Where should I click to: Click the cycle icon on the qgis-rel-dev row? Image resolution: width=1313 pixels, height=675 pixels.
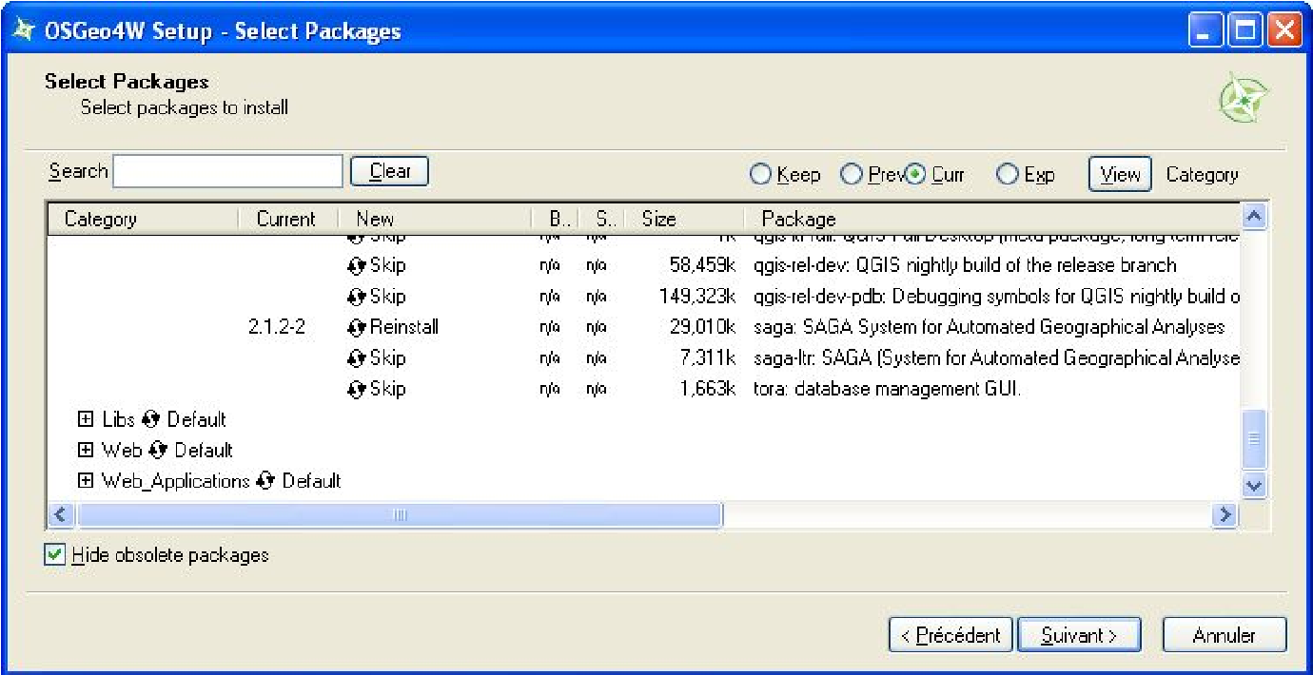[357, 265]
